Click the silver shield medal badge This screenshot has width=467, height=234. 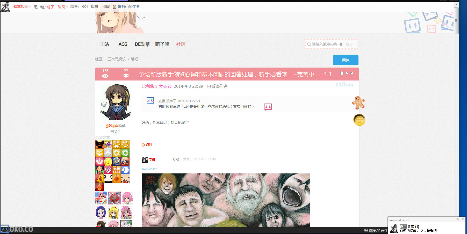108,153
